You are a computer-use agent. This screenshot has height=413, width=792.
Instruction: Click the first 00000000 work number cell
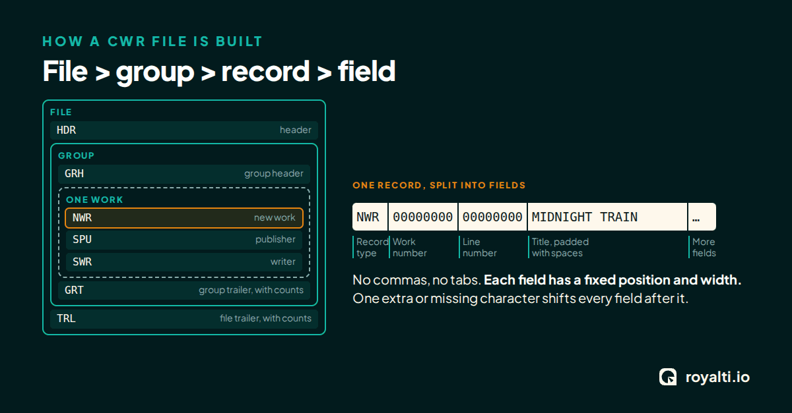423,217
